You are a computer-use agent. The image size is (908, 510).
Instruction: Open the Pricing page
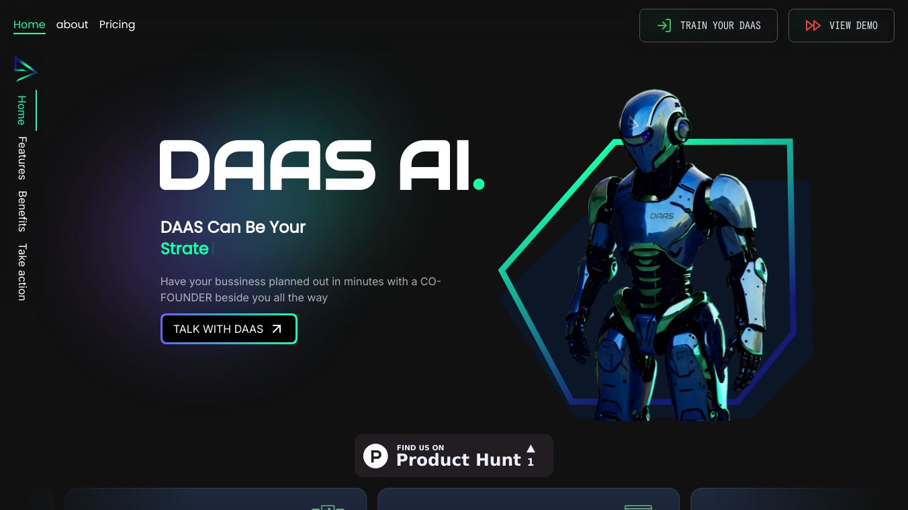tap(117, 25)
